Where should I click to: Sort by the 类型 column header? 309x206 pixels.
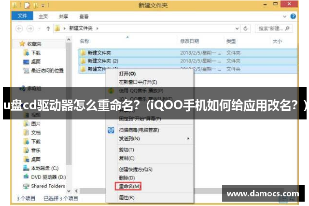click(x=231, y=41)
